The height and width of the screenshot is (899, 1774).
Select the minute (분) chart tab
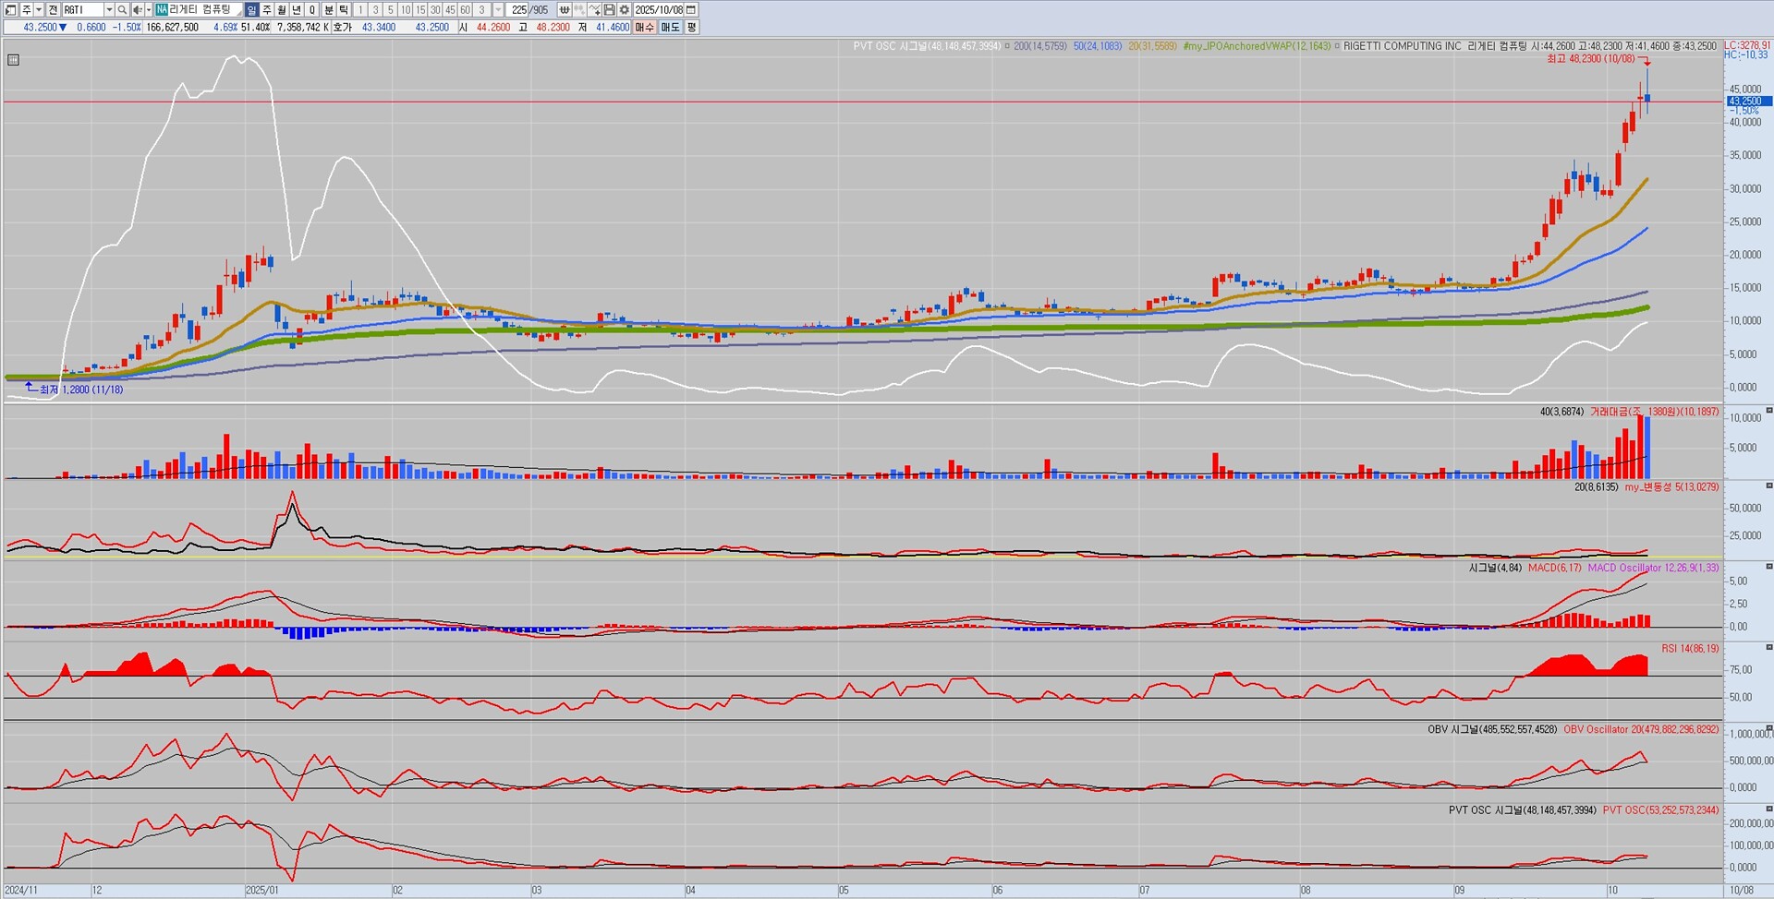[329, 10]
